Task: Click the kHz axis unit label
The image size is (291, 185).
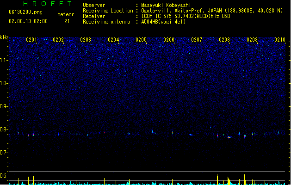Action: tap(4, 37)
